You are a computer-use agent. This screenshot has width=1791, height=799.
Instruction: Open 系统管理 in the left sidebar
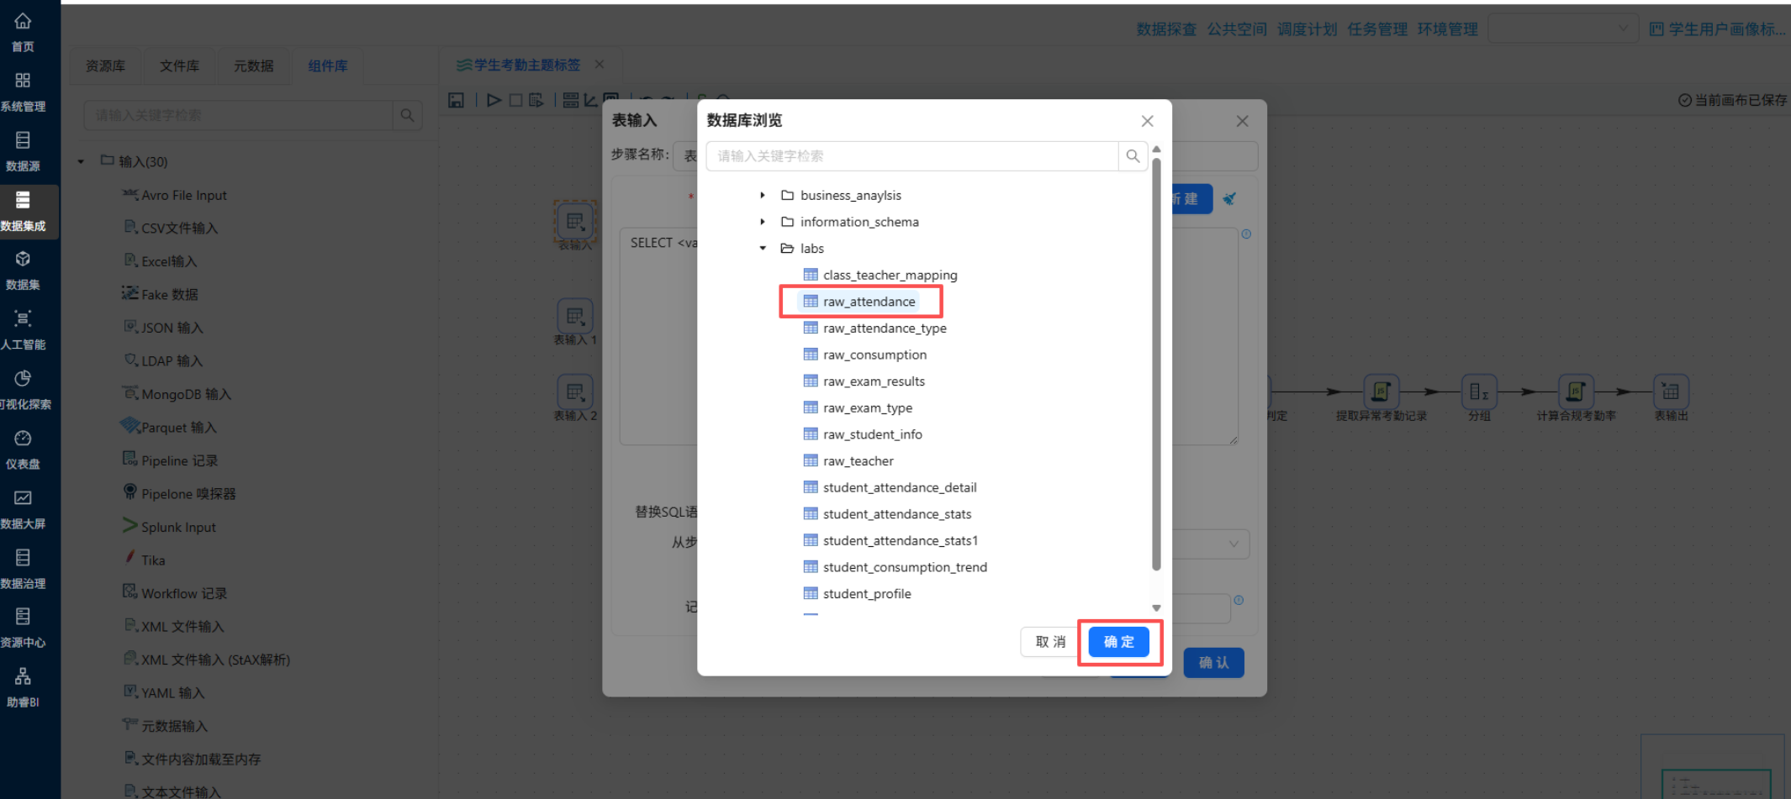coord(23,92)
